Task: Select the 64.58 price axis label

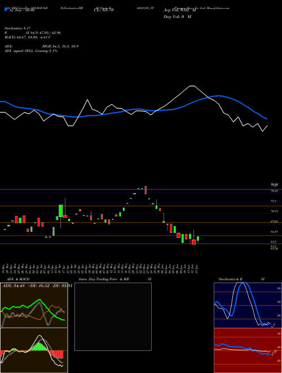Action: tap(274, 232)
